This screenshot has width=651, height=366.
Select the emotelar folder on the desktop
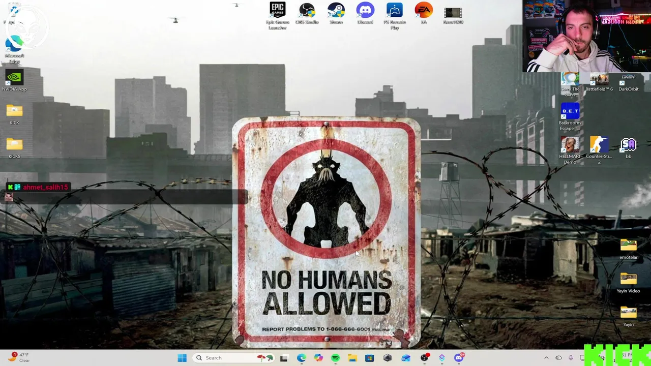[629, 249]
